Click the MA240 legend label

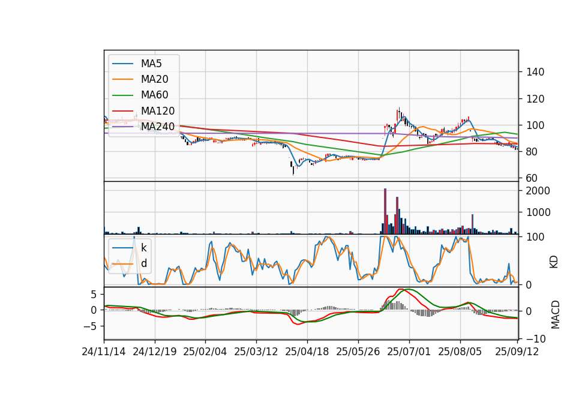coord(158,127)
